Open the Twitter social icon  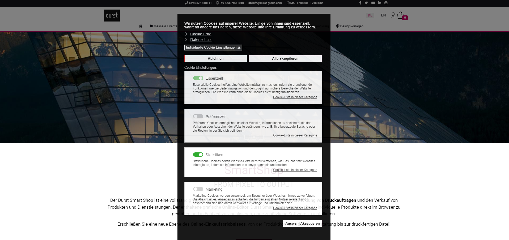(x=366, y=3)
